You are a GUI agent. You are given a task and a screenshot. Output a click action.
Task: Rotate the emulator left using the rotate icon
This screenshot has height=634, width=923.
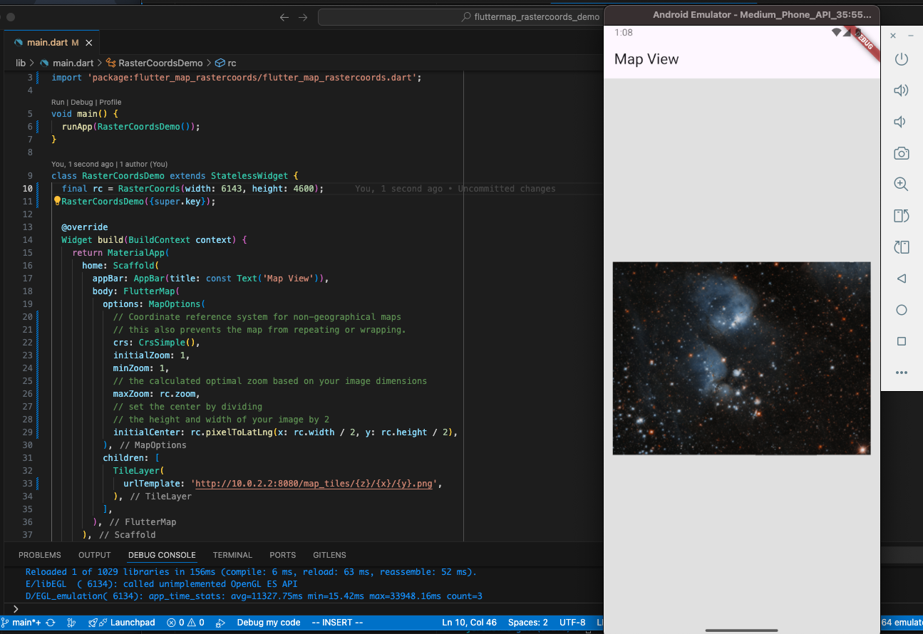[x=901, y=216]
